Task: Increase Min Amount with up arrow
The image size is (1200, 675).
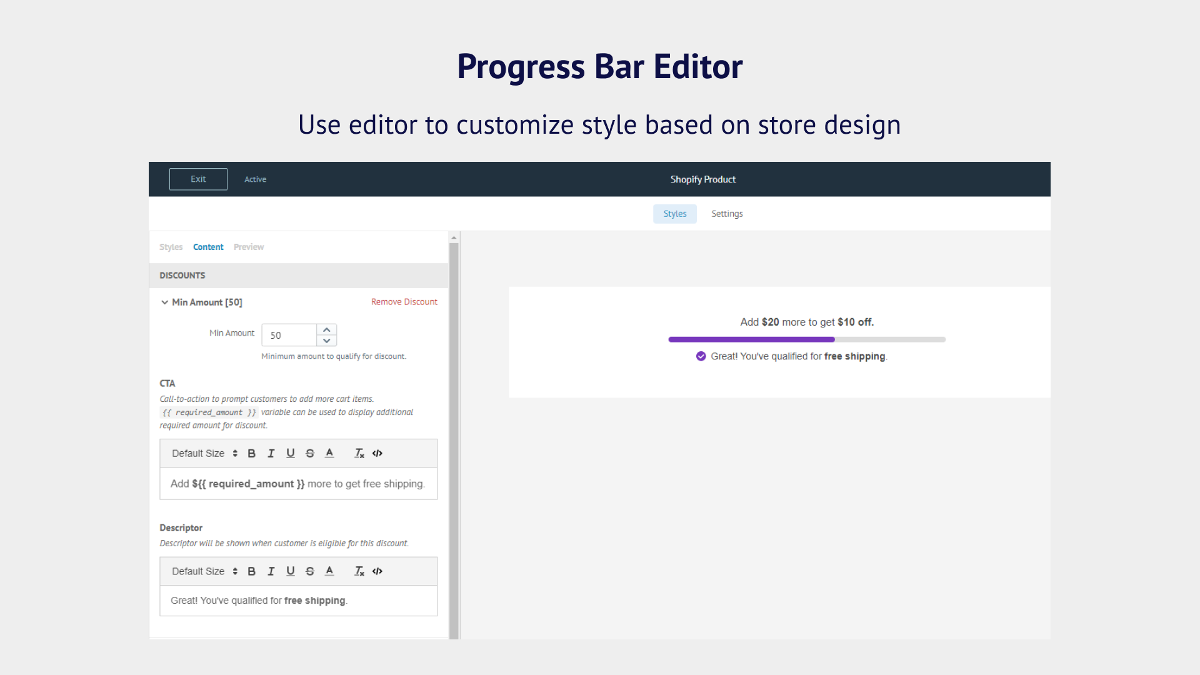Action: pos(326,329)
